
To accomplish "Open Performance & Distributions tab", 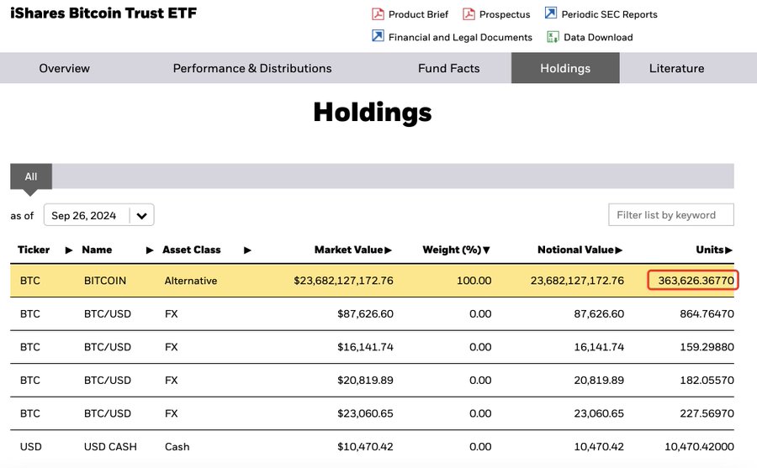I will tap(252, 68).
